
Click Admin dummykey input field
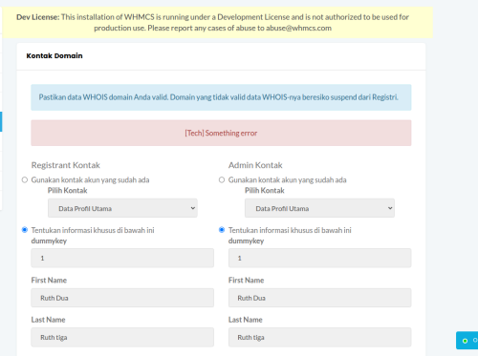point(319,258)
